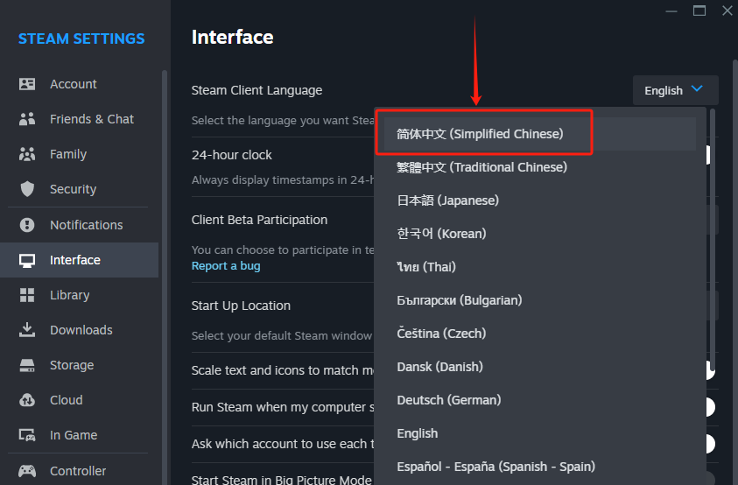Pick ไทย (Thai) language option
This screenshot has height=485, width=738.
click(540, 267)
